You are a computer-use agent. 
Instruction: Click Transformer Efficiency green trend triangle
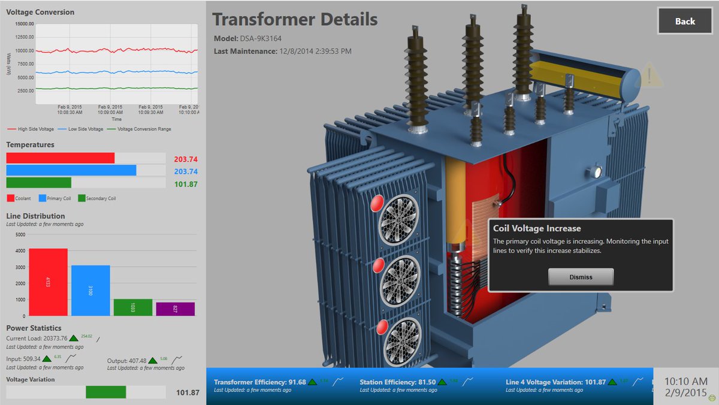pyautogui.click(x=312, y=382)
